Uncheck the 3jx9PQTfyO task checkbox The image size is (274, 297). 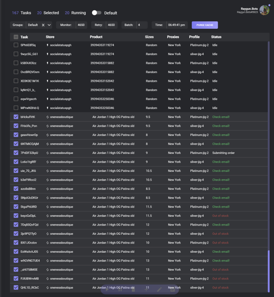[x=16, y=233]
